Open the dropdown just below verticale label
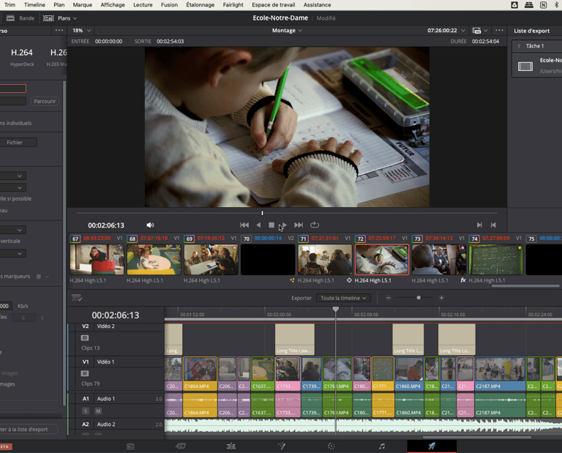 click(12, 253)
